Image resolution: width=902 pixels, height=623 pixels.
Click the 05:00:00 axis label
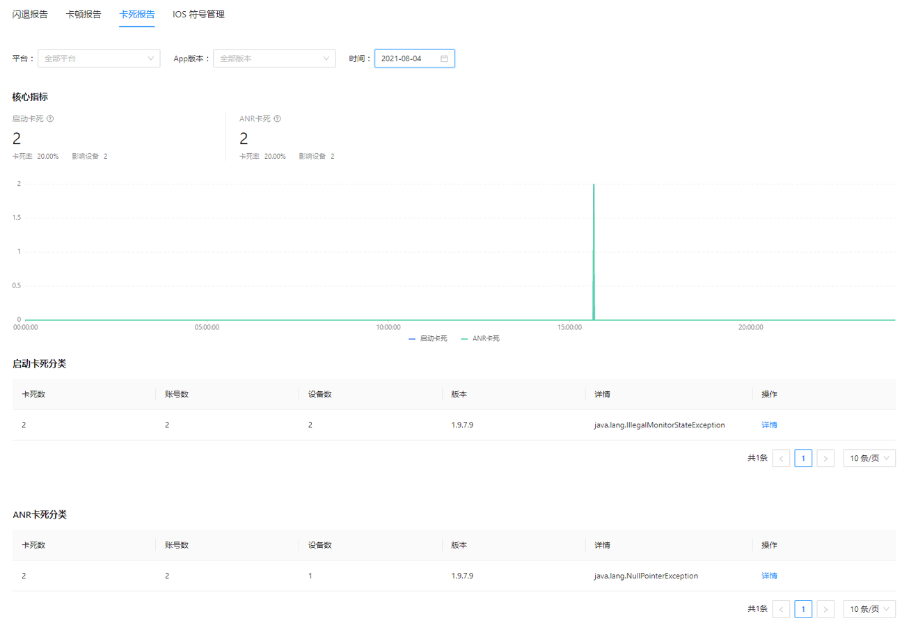coord(207,327)
